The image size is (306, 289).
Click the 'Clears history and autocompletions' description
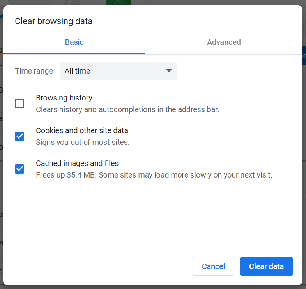pyautogui.click(x=127, y=109)
